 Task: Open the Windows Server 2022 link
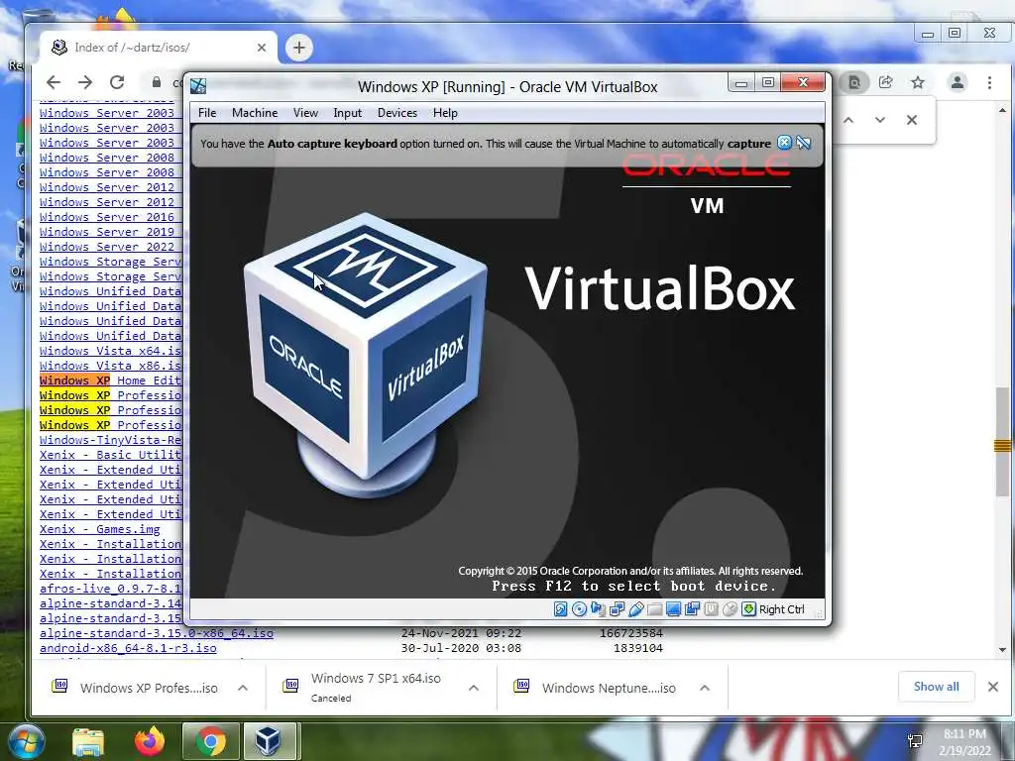[107, 246]
